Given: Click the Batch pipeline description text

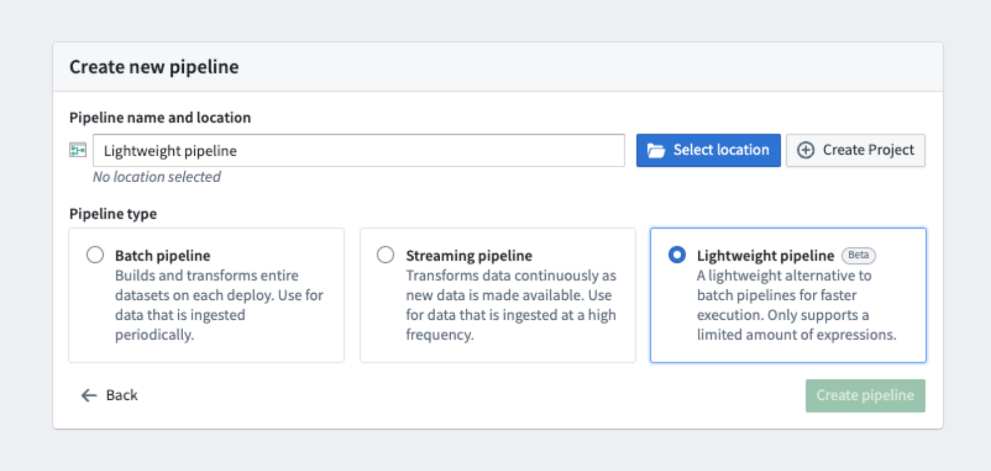Looking at the screenshot, I should (219, 305).
